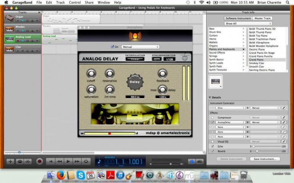
Task: Open the AnalogDelay effect slot dropdown
Action: [231, 122]
